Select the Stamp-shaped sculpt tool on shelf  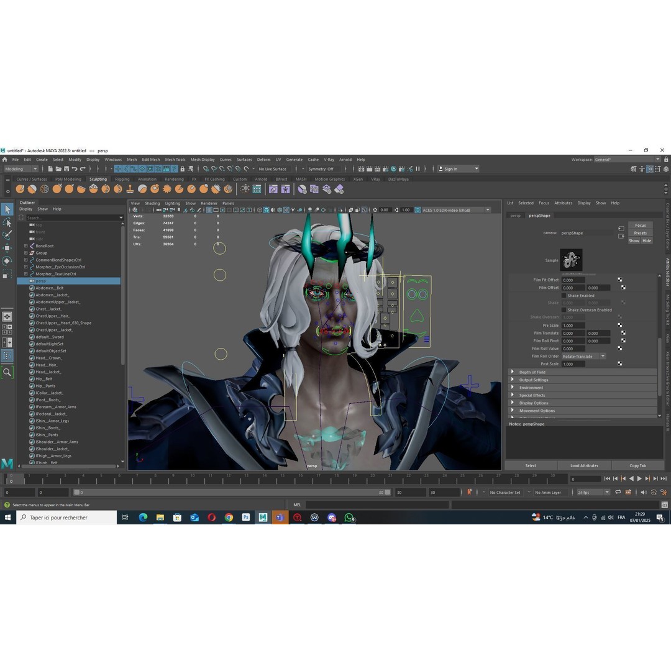point(130,189)
